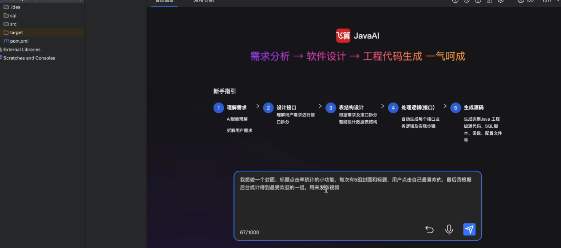Click chevron between 设计接口 and 表结构设计
The width and height of the screenshot is (561, 248).
tap(320, 106)
